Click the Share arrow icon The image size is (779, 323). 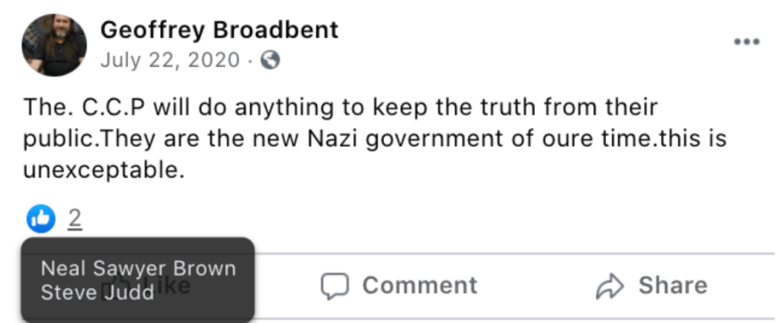point(610,286)
